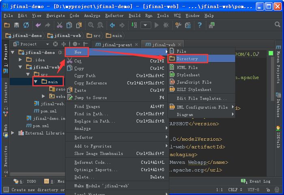Click Scroll from Source target icon

point(55,44)
